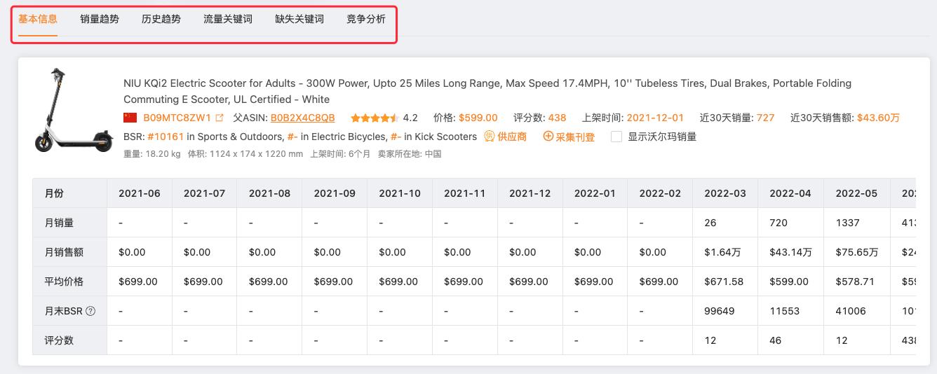Click monthly revenue $1.64万

click(x=722, y=252)
